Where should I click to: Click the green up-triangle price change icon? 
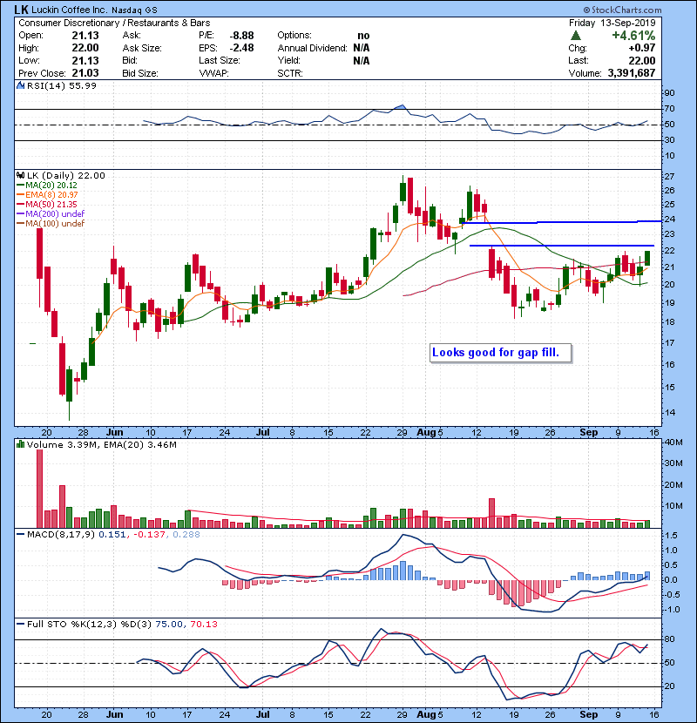click(575, 36)
